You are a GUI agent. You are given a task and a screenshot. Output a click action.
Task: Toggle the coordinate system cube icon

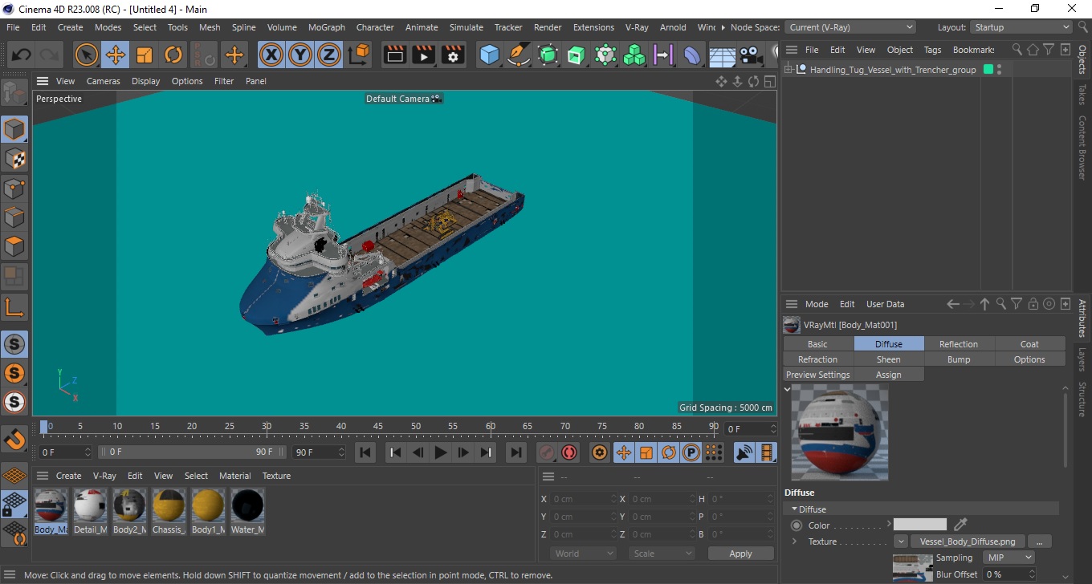(360, 55)
